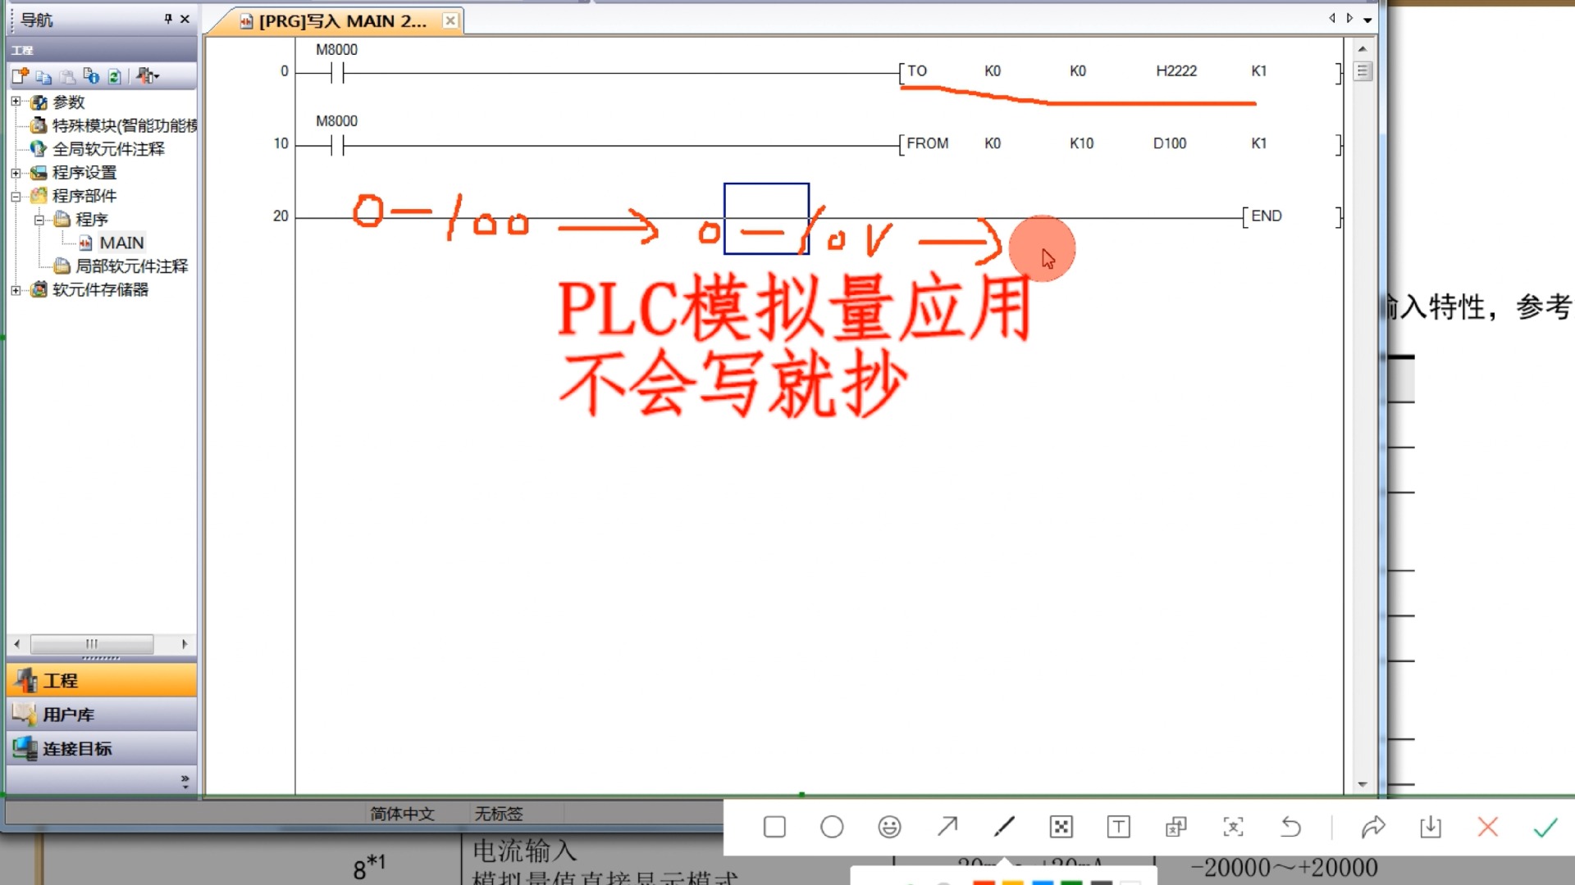Undo the last annotation stroke
The height and width of the screenshot is (885, 1575).
coord(1290,827)
